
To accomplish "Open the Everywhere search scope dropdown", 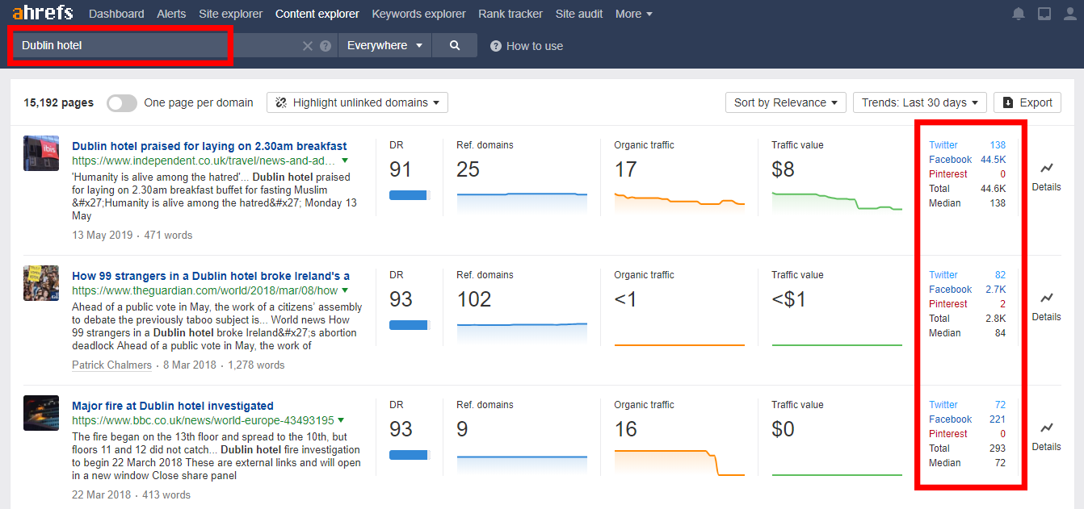I will (x=384, y=46).
